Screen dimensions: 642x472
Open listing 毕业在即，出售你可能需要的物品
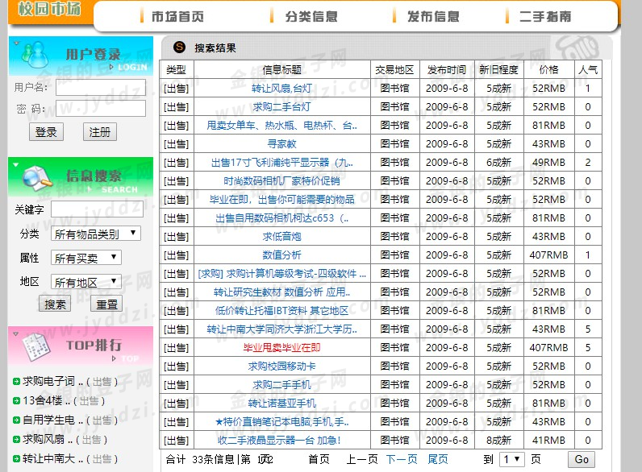point(281,200)
